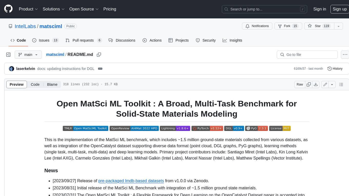Open laserkelvin's avatar profile
This screenshot has height=196, width=349.
tap(11, 69)
